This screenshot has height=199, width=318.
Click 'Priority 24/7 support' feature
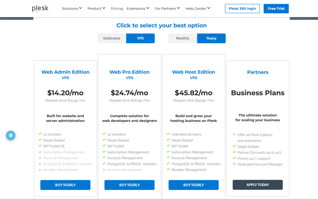click(254, 158)
